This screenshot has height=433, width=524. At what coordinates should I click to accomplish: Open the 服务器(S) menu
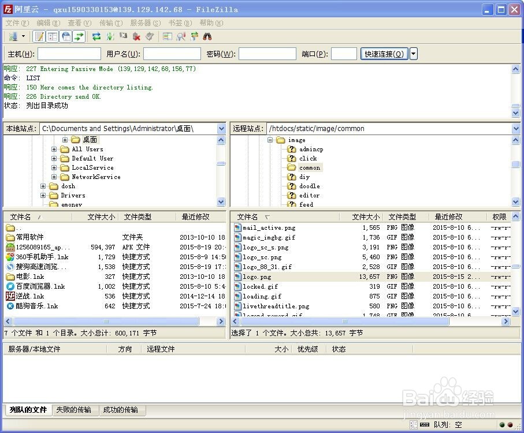[x=146, y=23]
